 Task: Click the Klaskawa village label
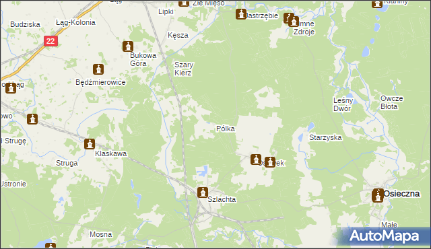point(110,153)
